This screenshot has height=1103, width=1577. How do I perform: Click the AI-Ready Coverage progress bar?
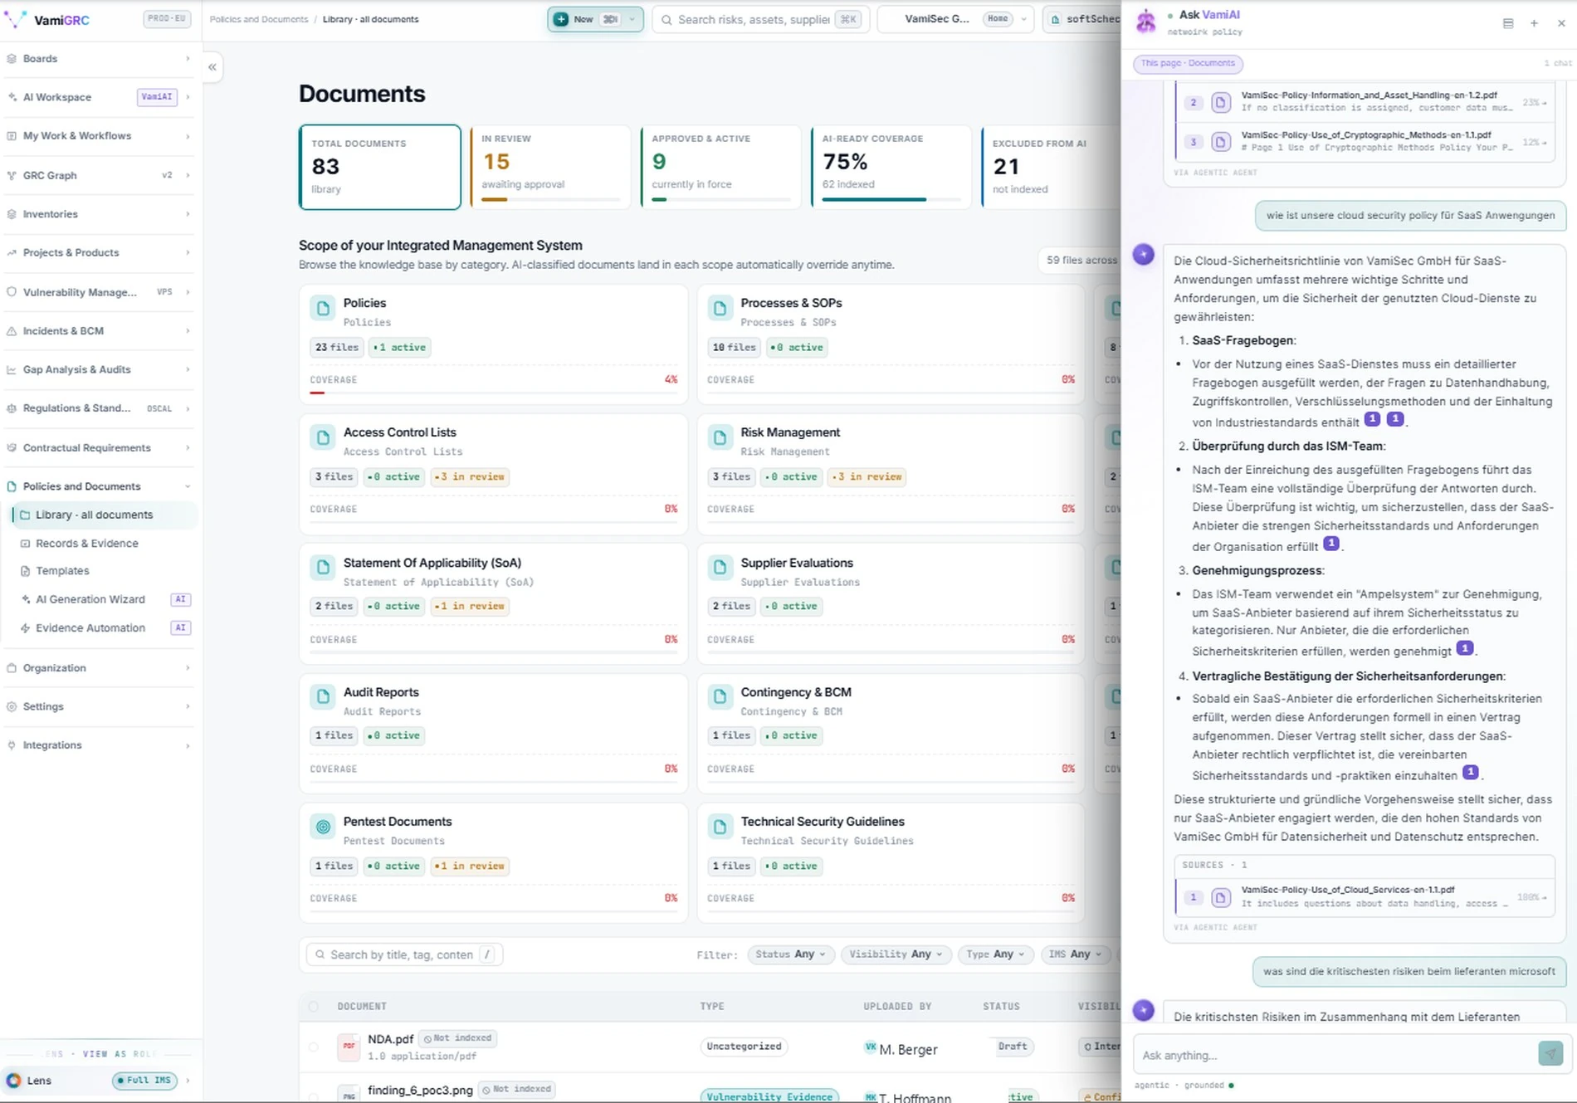tap(891, 200)
